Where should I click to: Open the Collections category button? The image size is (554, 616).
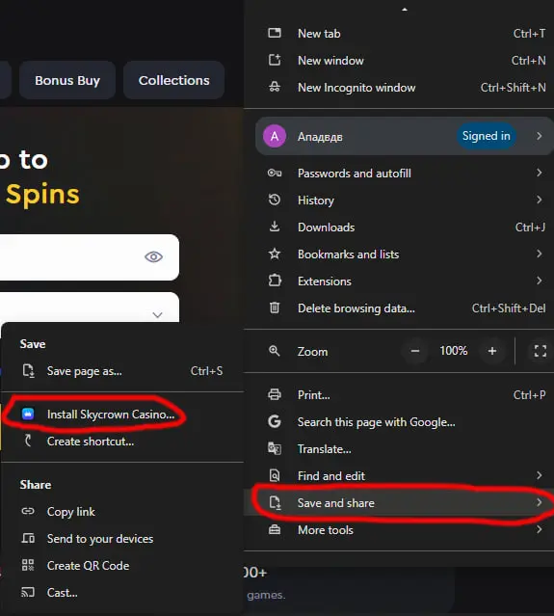click(174, 80)
